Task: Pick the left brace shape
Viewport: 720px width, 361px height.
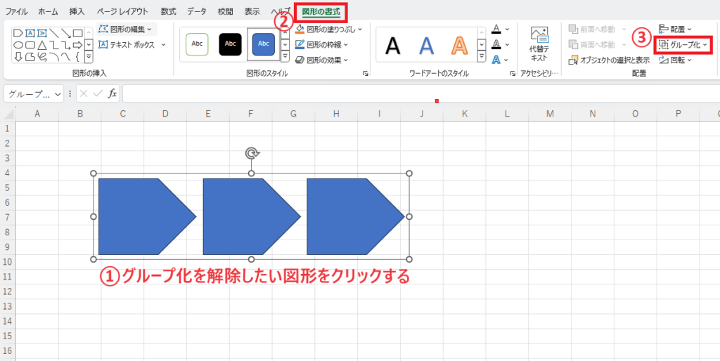Action: (x=77, y=56)
